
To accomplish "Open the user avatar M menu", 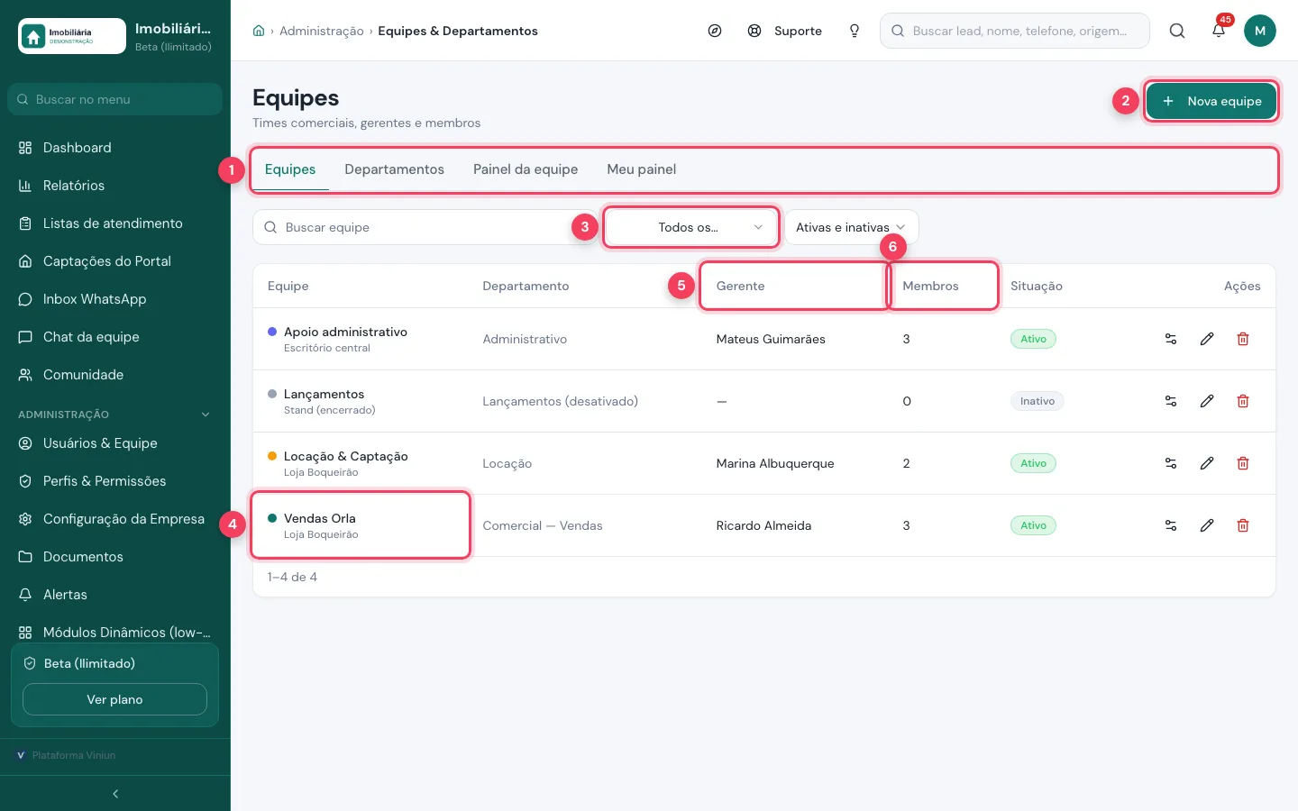I will (x=1260, y=31).
